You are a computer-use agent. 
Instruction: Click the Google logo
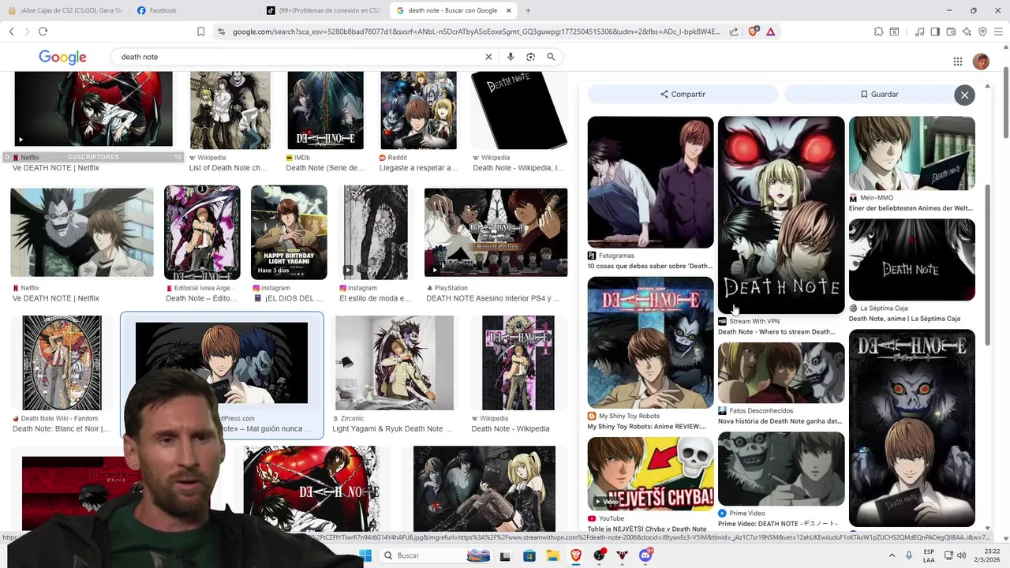[x=62, y=58]
